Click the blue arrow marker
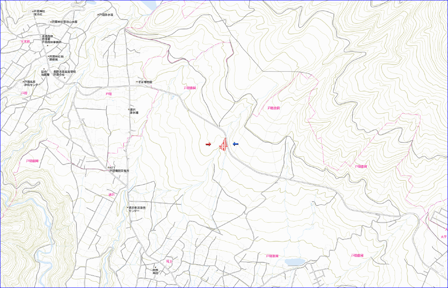Image resolution: width=448 pixels, height=288 pixels. tap(235, 144)
